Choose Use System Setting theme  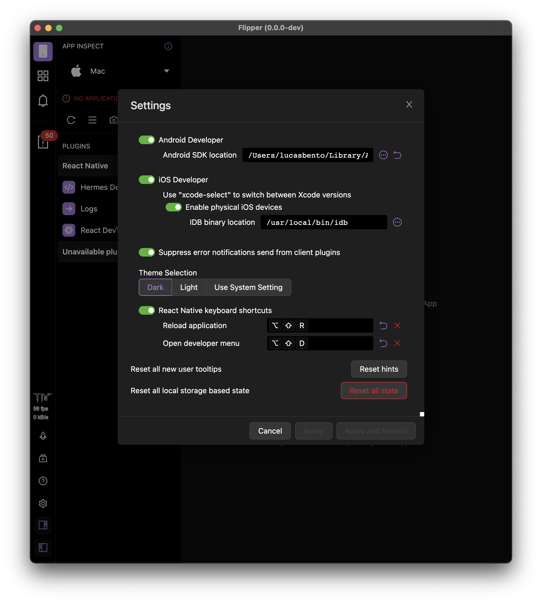248,287
